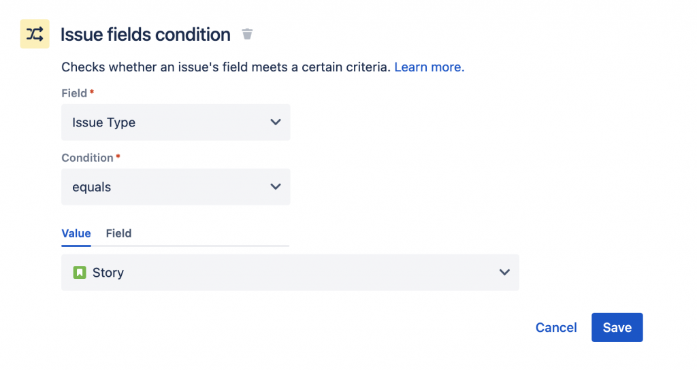Switch to the Value tab
The width and height of the screenshot is (697, 370).
[x=76, y=233]
